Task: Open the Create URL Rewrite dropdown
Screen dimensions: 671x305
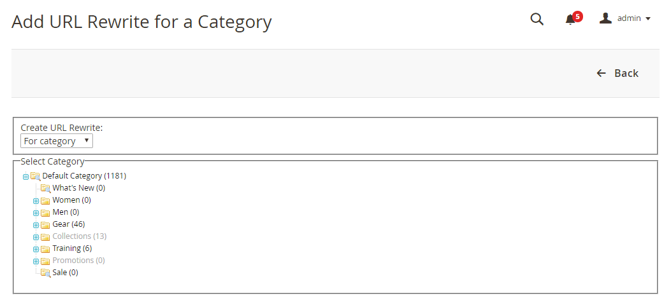Action: pos(57,141)
